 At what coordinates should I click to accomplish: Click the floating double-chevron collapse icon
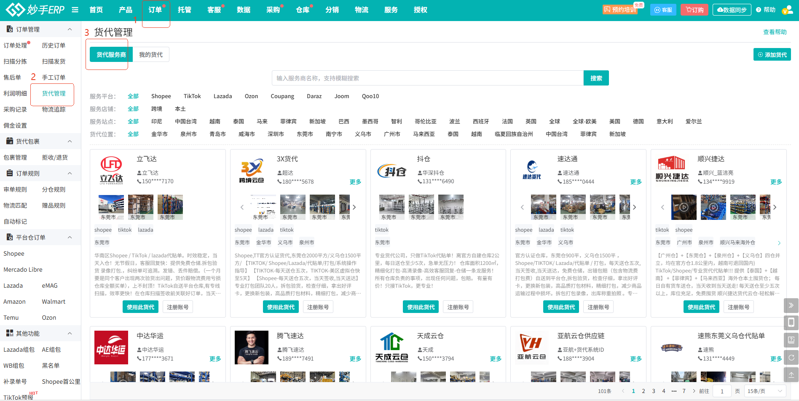tap(791, 305)
